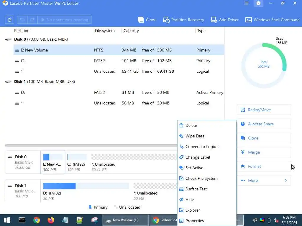The image size is (302, 226).
Task: Select Surface Test menu entry
Action: [207, 189]
